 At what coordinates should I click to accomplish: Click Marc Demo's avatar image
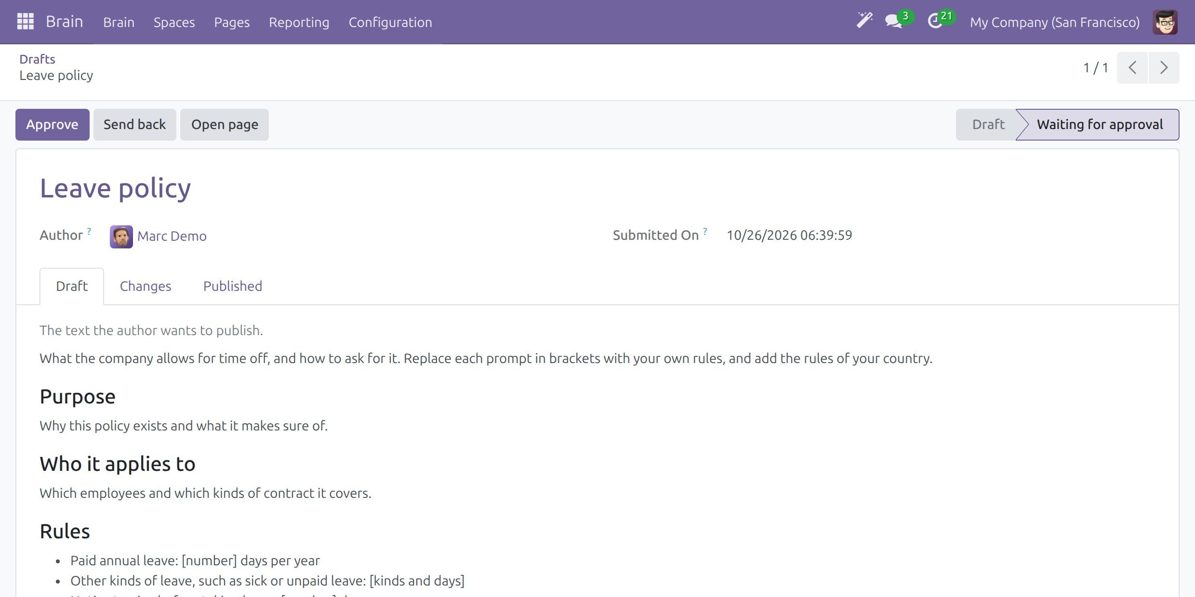click(x=121, y=236)
